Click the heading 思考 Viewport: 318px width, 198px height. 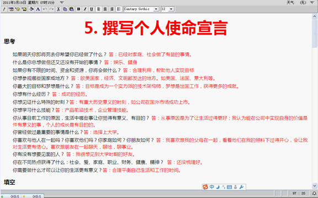[9, 41]
